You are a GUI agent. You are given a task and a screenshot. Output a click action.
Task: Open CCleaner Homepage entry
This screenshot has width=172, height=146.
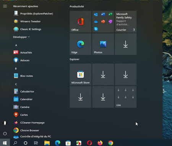[29, 123]
